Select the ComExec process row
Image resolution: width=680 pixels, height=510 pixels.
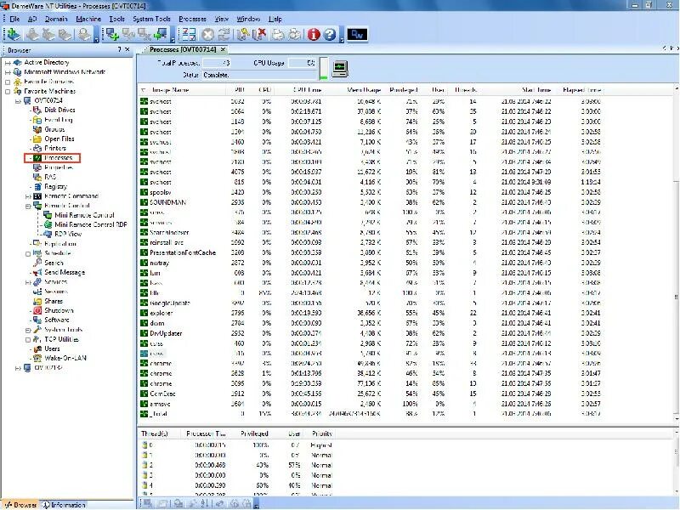[x=373, y=394]
